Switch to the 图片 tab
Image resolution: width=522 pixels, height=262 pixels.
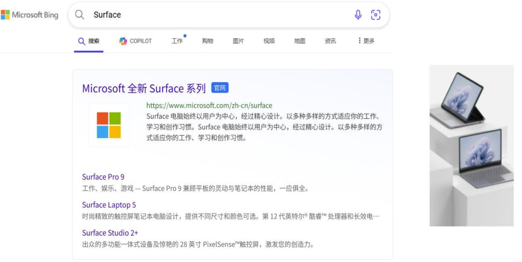click(x=239, y=41)
